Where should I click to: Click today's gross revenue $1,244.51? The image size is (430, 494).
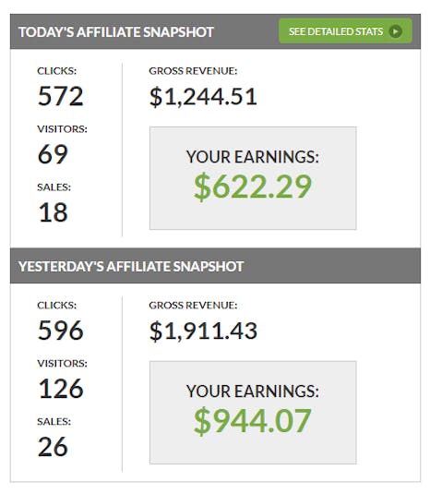(x=203, y=96)
